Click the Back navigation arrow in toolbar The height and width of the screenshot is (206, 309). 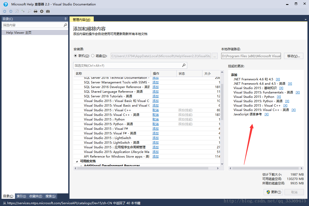coord(5,11)
